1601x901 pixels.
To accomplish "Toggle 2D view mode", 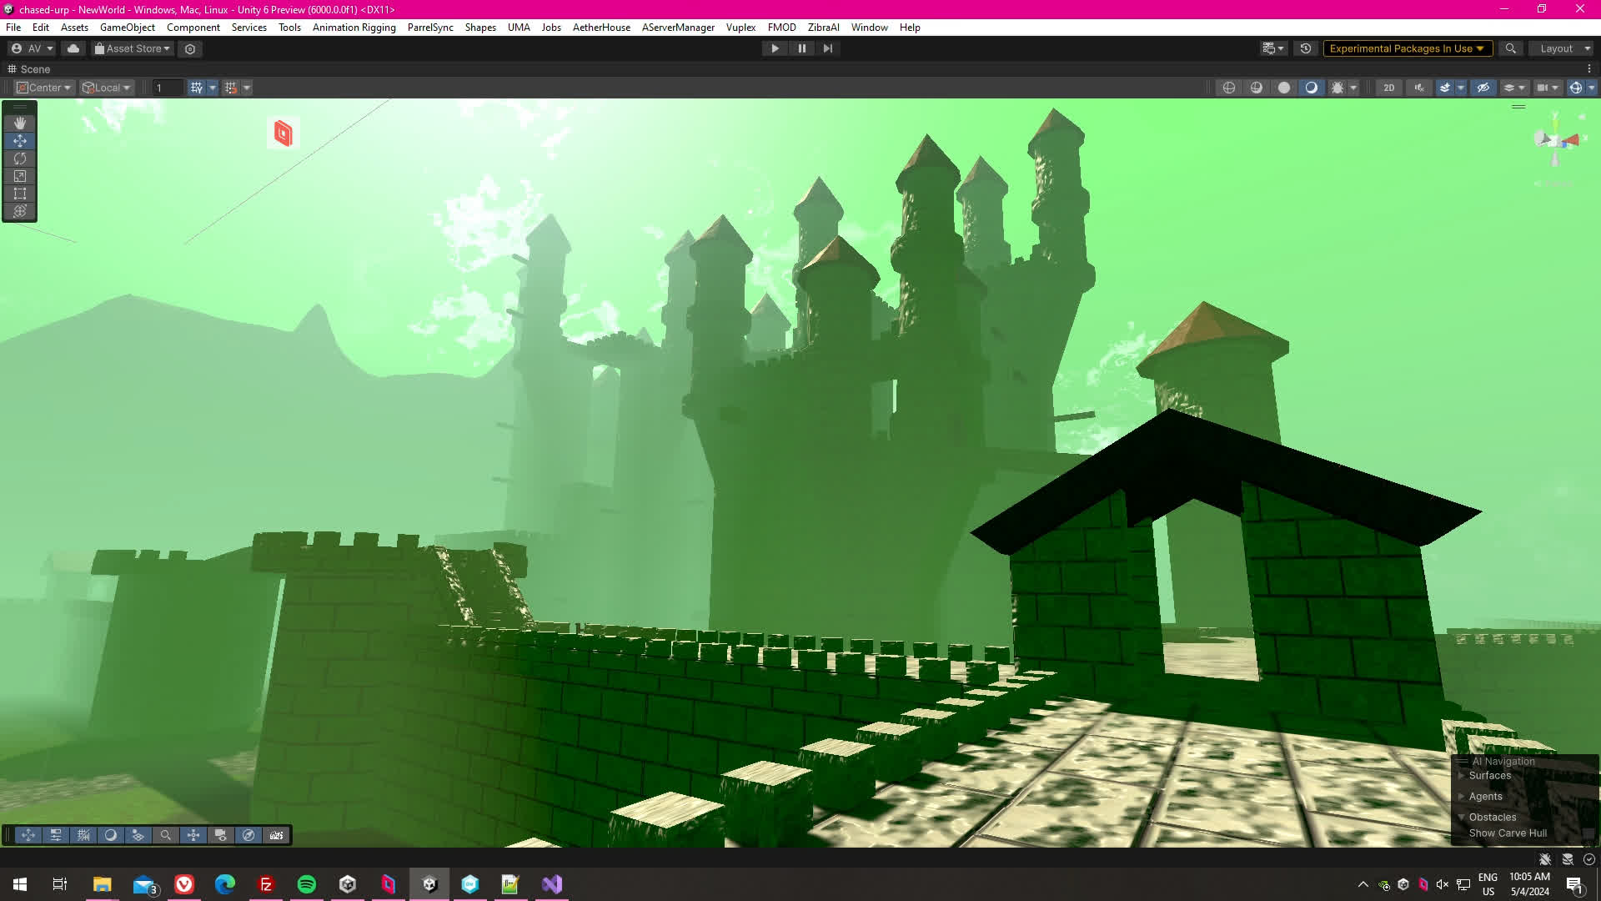I will click(1388, 88).
